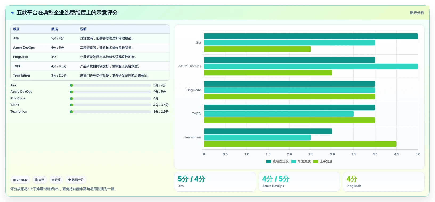Screen dimensions: 435x202
Task: Select the Teambition table row name
Action: pyautogui.click(x=22, y=75)
